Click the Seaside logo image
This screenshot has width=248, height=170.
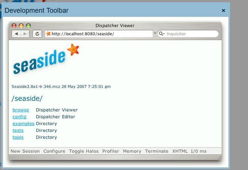pyautogui.click(x=46, y=59)
